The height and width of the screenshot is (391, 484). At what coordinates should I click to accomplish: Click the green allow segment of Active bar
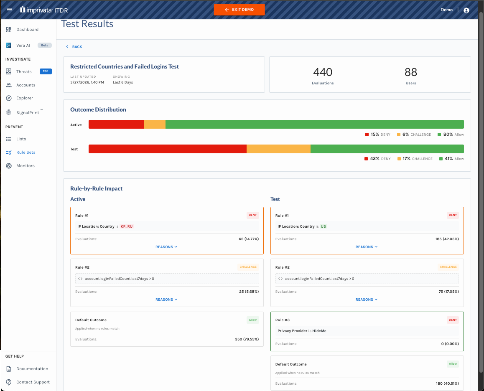pos(315,124)
